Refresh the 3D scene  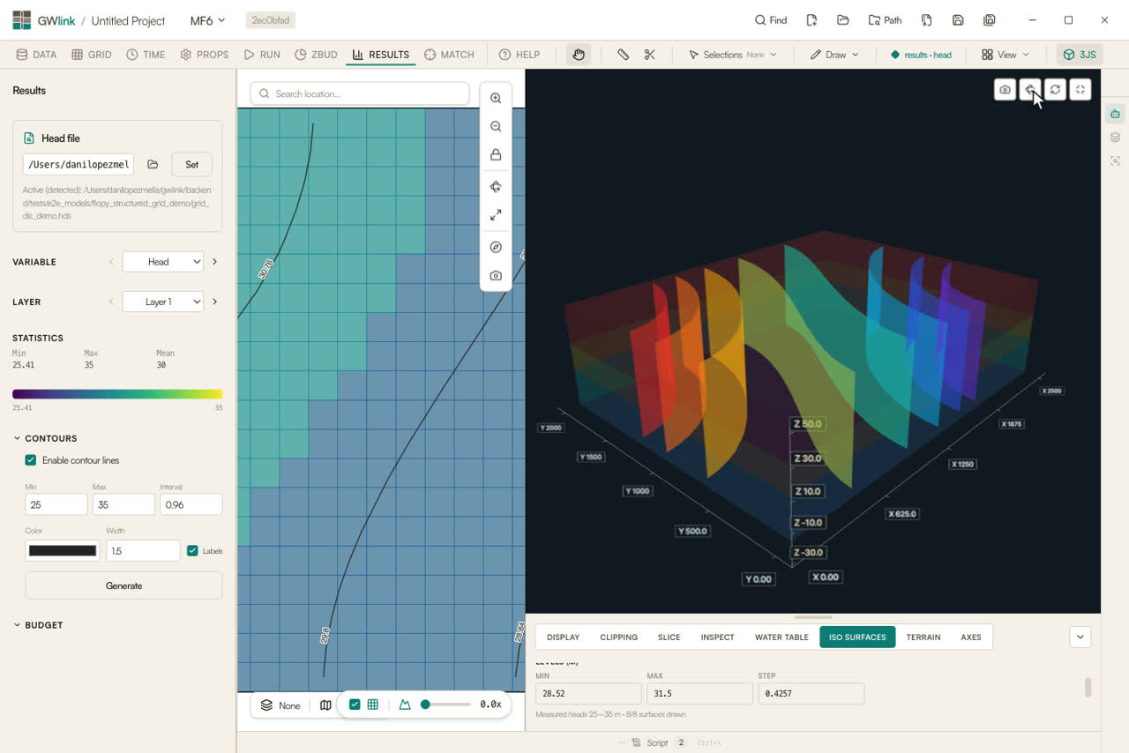click(1055, 89)
